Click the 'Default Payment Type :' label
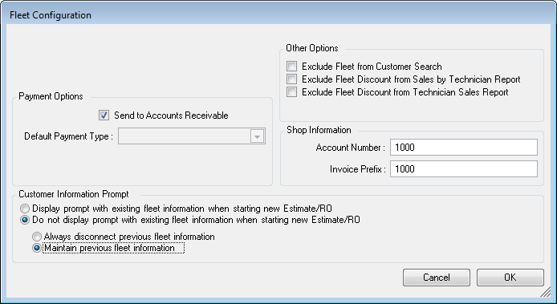This screenshot has height=304, width=557. (x=68, y=136)
